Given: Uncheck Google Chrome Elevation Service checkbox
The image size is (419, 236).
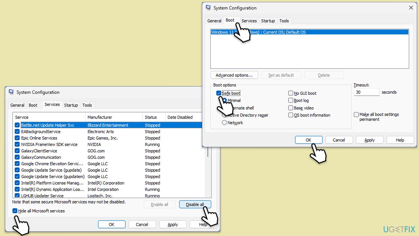Looking at the screenshot, I should [17, 164].
